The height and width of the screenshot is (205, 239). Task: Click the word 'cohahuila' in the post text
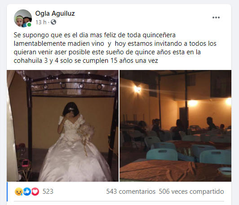pyautogui.click(x=28, y=61)
